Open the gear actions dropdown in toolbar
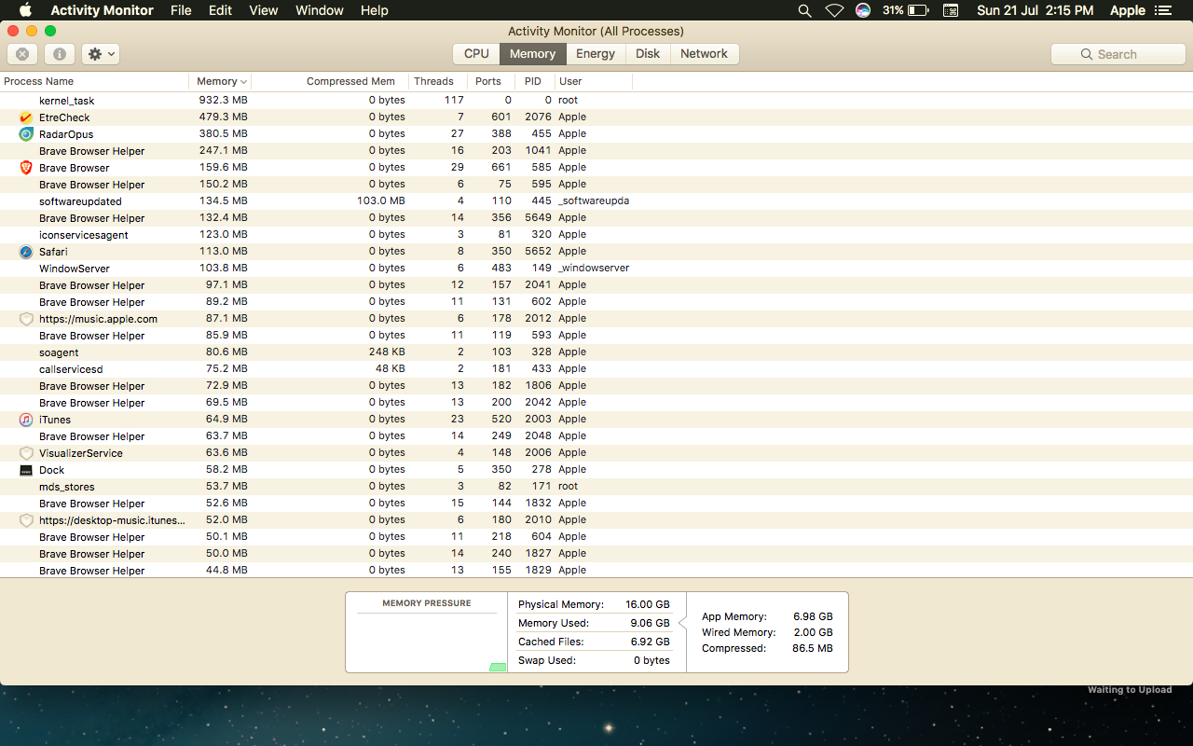The image size is (1193, 746). (100, 54)
